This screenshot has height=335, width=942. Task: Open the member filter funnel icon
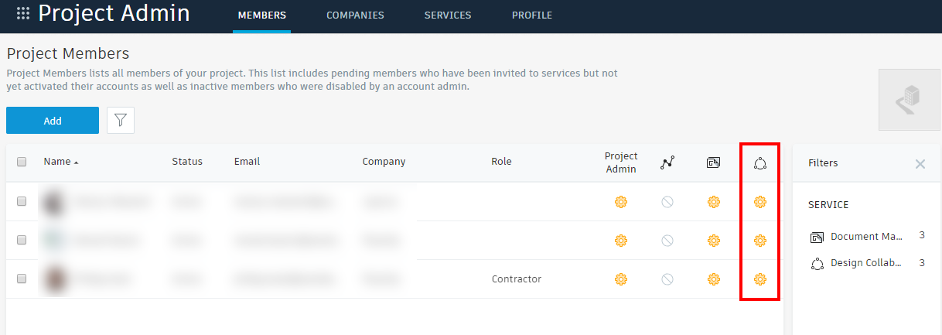pyautogui.click(x=121, y=120)
